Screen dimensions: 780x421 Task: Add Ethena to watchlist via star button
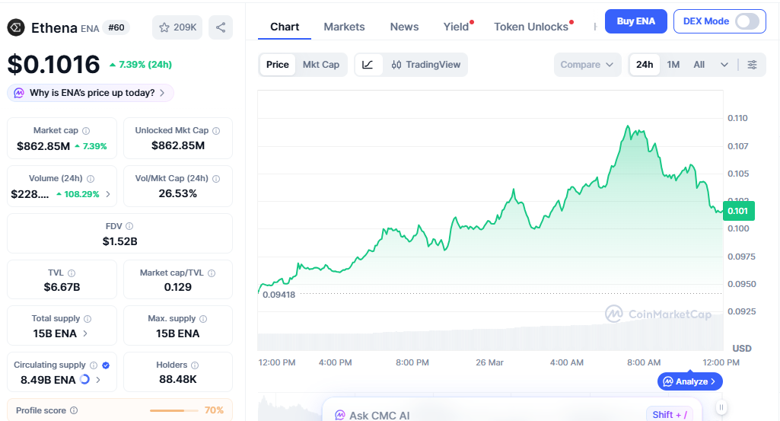click(177, 27)
